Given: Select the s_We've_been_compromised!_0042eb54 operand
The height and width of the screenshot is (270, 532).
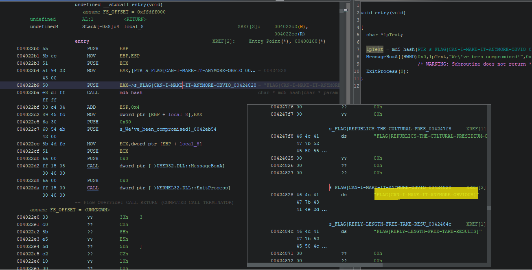Looking at the screenshot, I should pyautogui.click(x=168, y=129).
